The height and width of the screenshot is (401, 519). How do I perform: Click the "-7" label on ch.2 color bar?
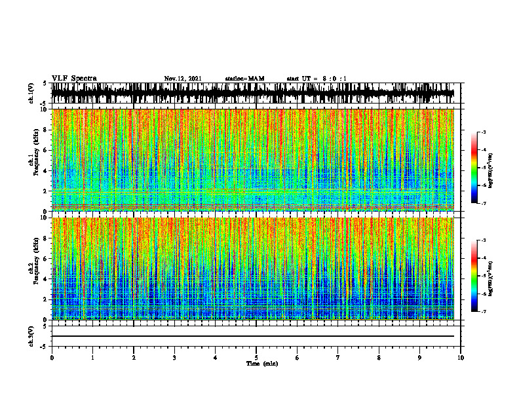pos(484,311)
